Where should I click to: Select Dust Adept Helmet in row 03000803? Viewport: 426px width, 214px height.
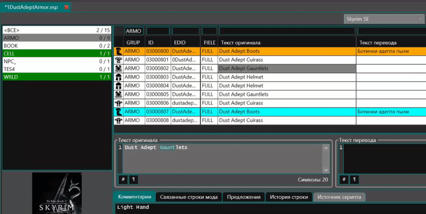point(287,77)
